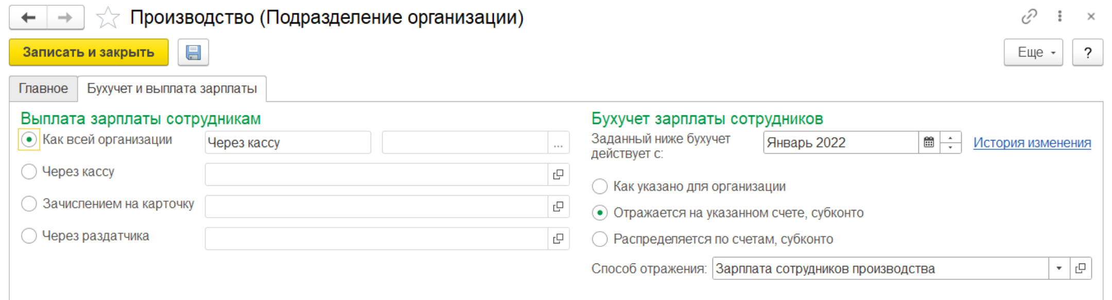This screenshot has width=1112, height=300.
Task: Add form to favorites with star icon
Action: (x=108, y=17)
